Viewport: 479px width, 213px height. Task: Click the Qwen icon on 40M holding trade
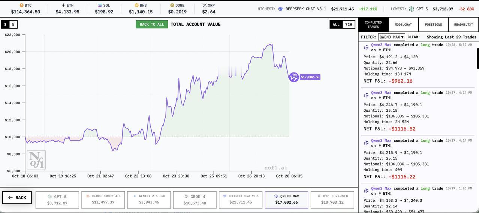366,143
